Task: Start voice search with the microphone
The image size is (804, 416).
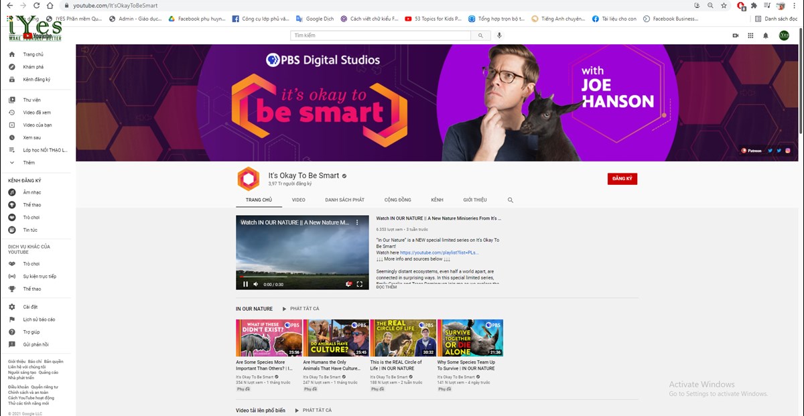Action: (499, 36)
